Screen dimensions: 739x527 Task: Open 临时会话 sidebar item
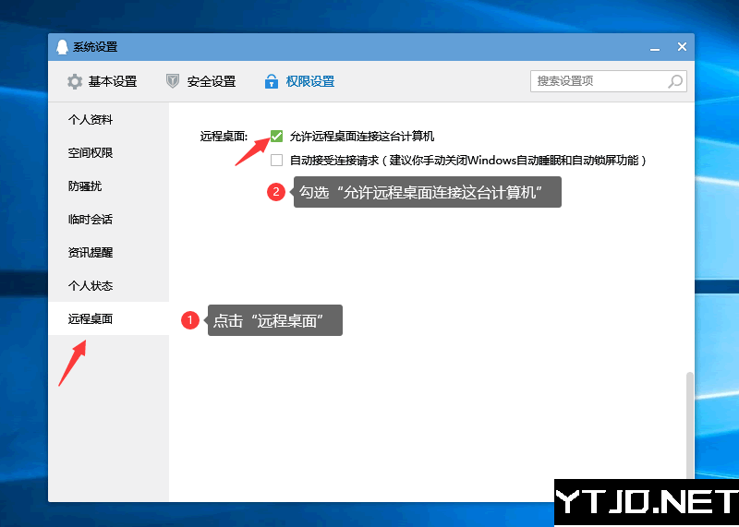coord(108,219)
